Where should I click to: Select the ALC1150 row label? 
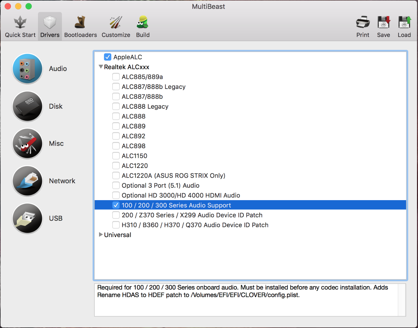tap(134, 156)
